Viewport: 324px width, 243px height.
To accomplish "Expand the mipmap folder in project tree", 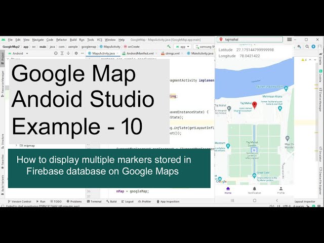I will [16, 146].
